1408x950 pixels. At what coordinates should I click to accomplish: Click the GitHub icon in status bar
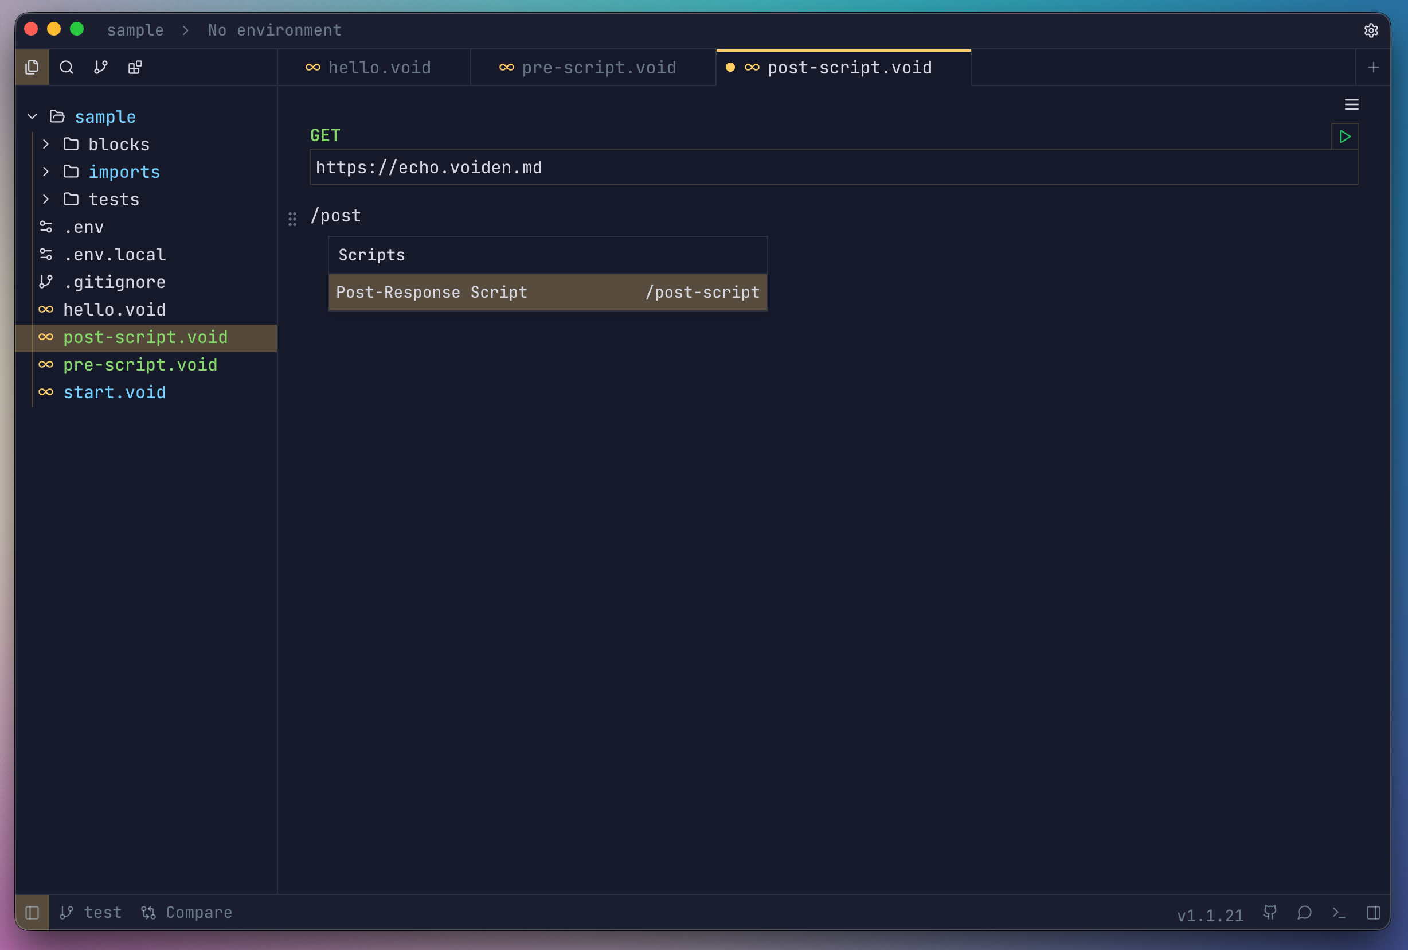(x=1270, y=913)
